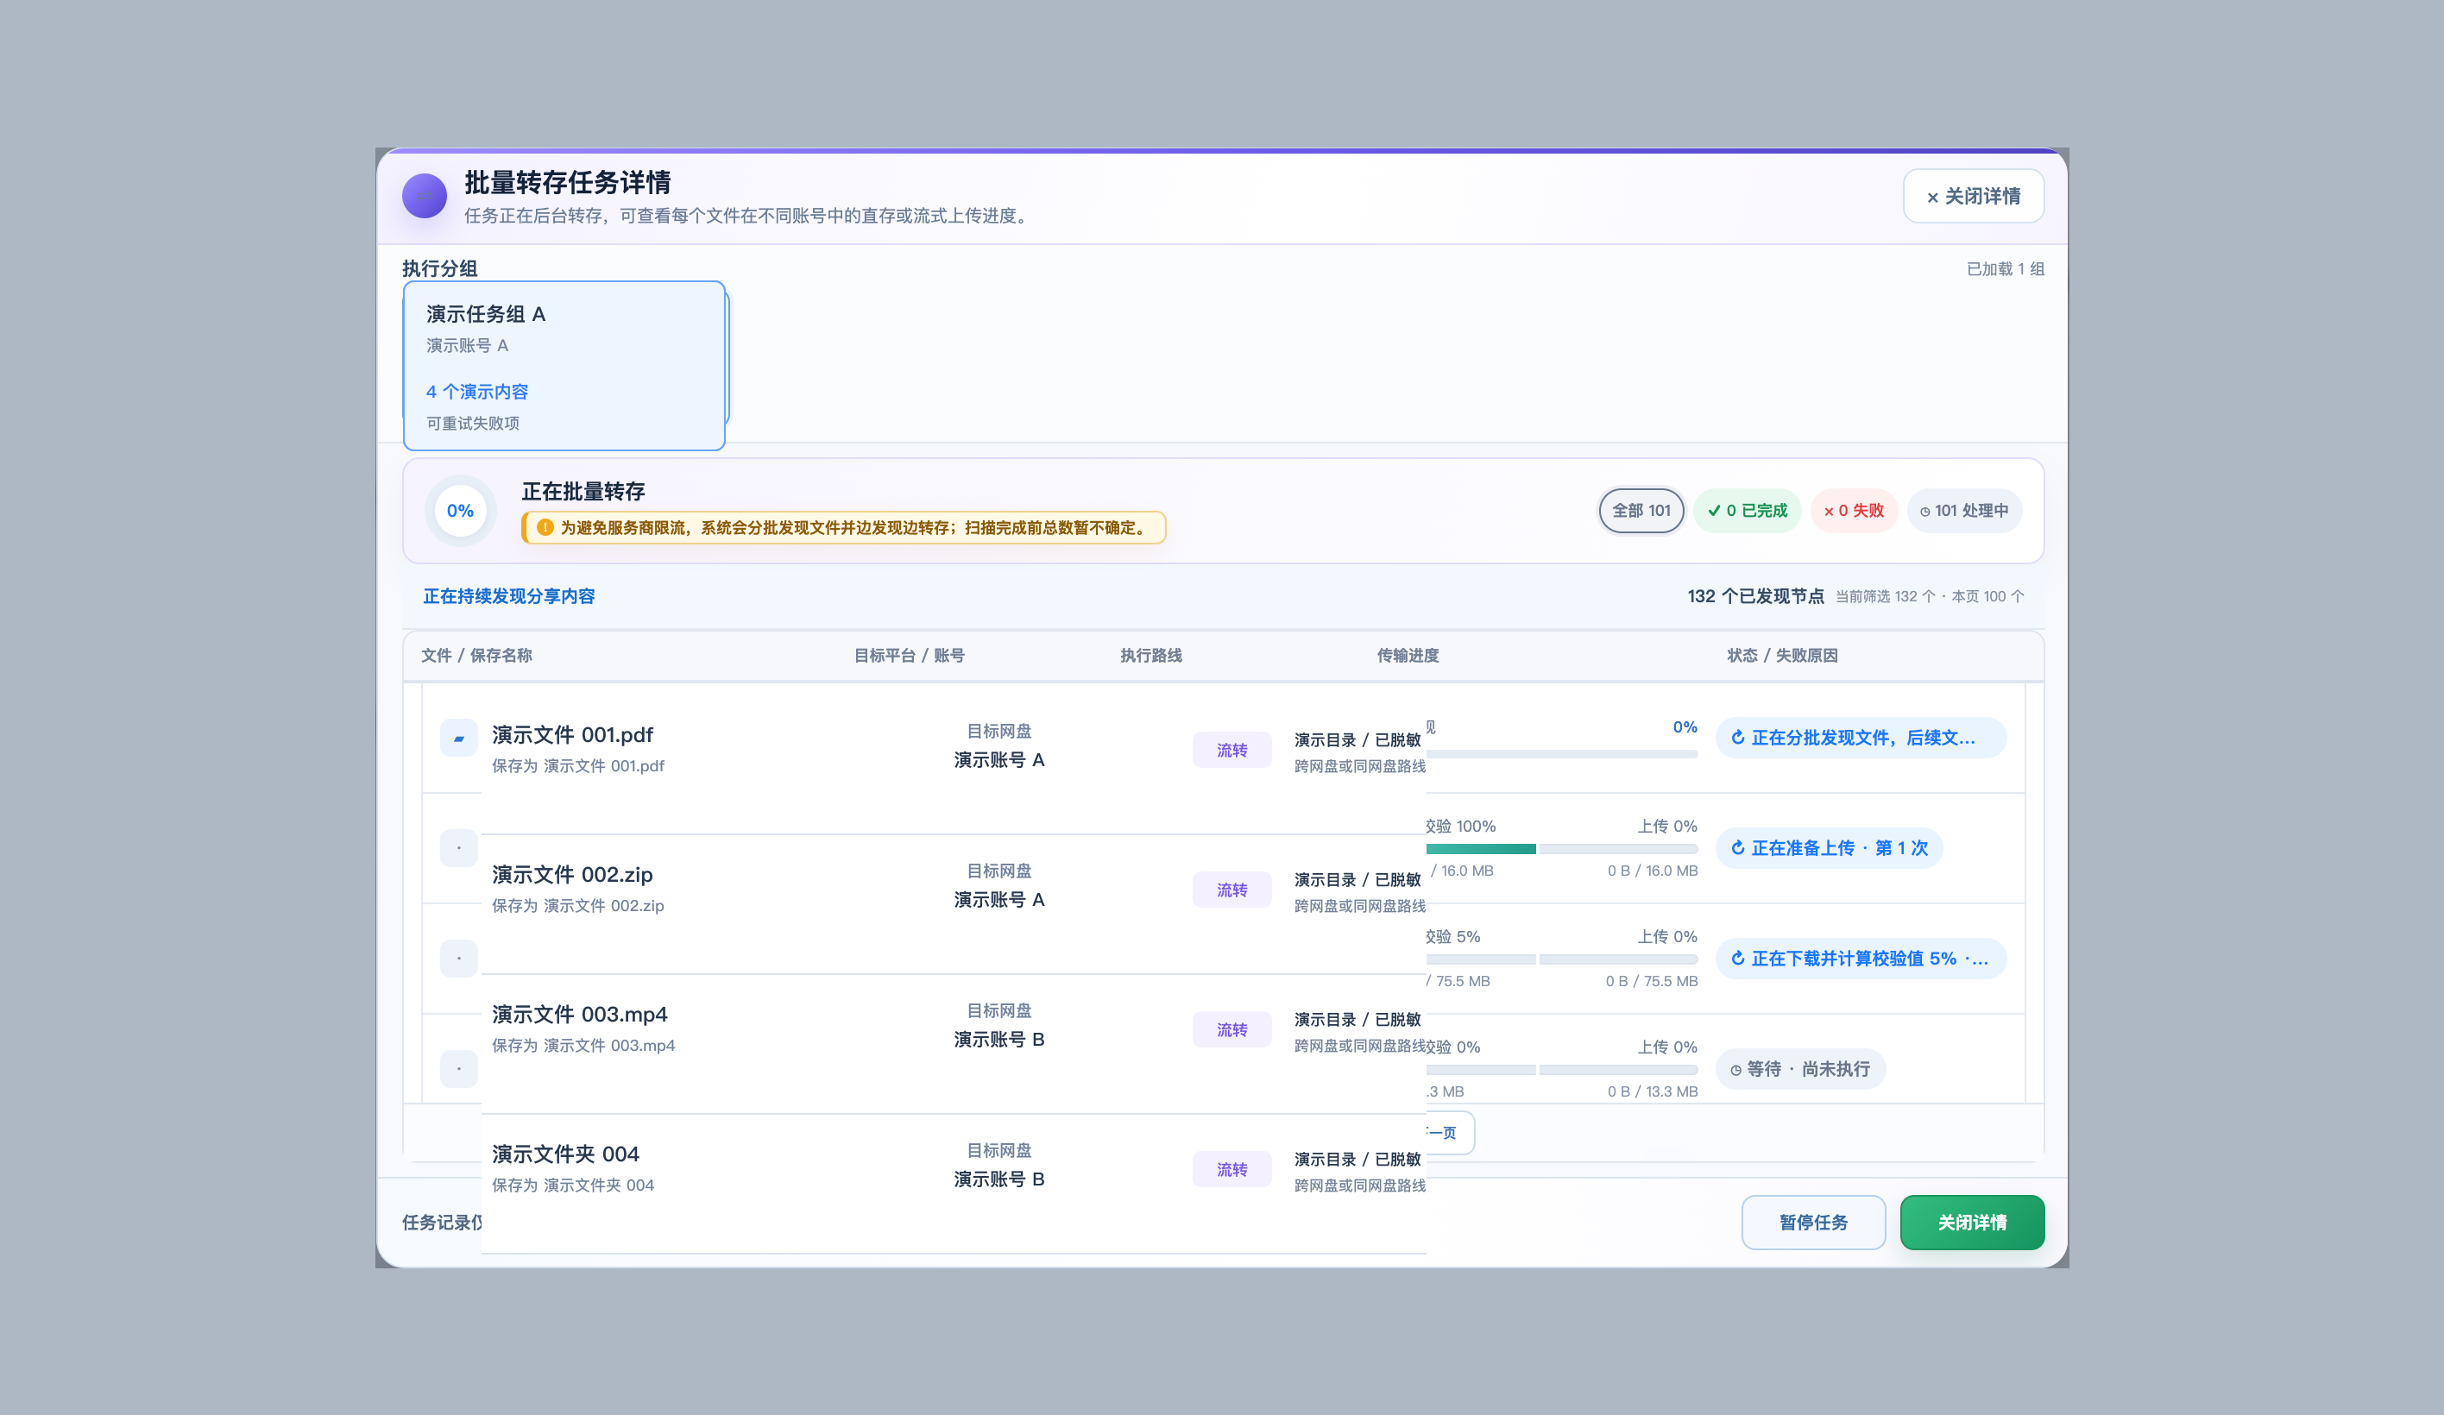2444x1415 pixels.
Task: Show only 0 已完成 items
Action: (1747, 511)
